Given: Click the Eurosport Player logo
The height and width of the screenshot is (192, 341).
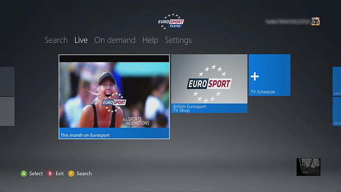Looking at the screenshot, I should [171, 22].
